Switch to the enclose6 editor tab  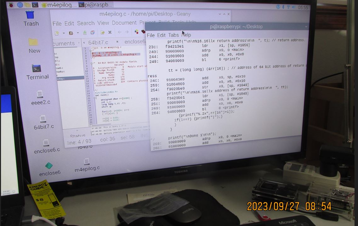(x=135, y=42)
